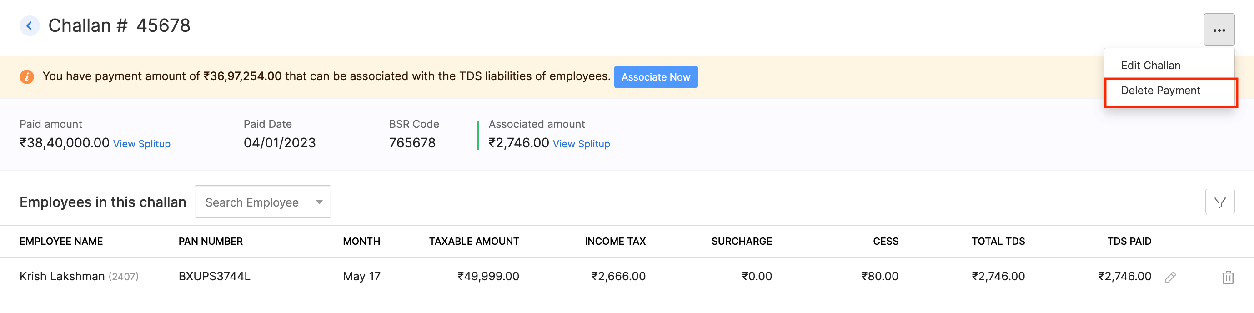Click the TDS PAID column header
The image size is (1254, 313).
pos(1129,242)
